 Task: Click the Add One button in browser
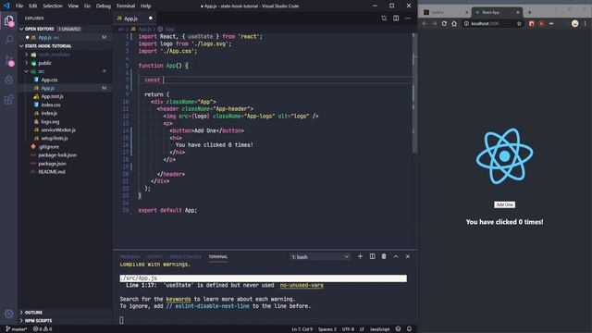[x=504, y=204]
